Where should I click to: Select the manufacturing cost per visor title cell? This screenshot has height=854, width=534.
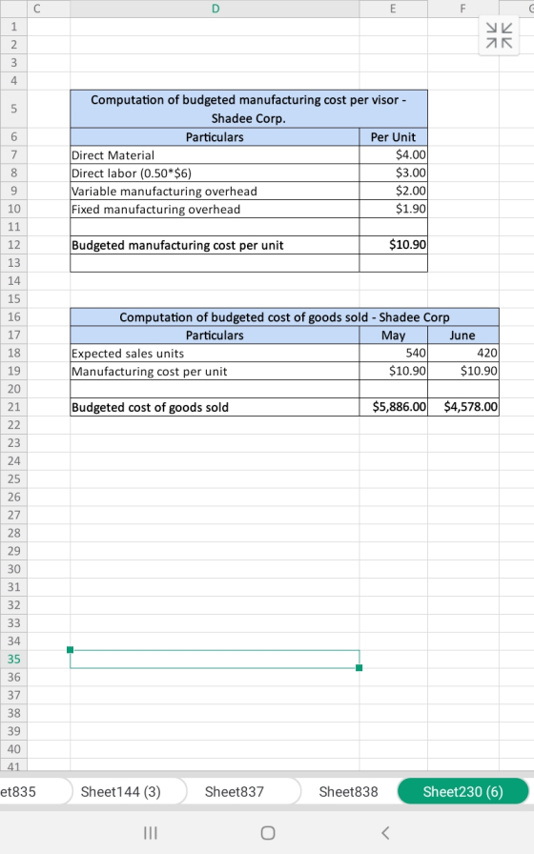coord(249,109)
